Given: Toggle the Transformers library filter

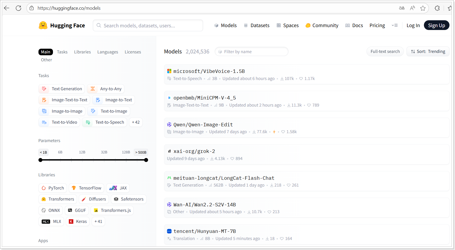Looking at the screenshot, I should [58, 199].
